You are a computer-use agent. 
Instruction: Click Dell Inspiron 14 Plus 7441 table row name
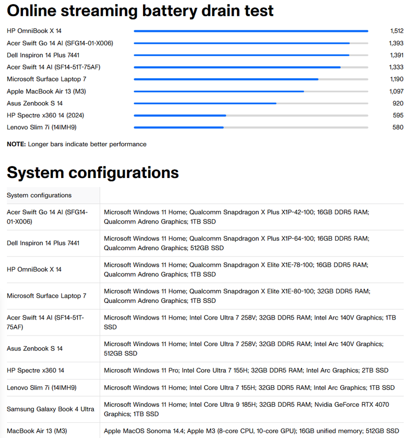43,243
